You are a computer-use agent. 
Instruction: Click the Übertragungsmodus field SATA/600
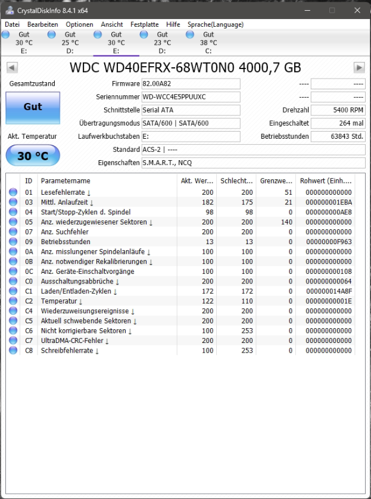click(x=191, y=123)
